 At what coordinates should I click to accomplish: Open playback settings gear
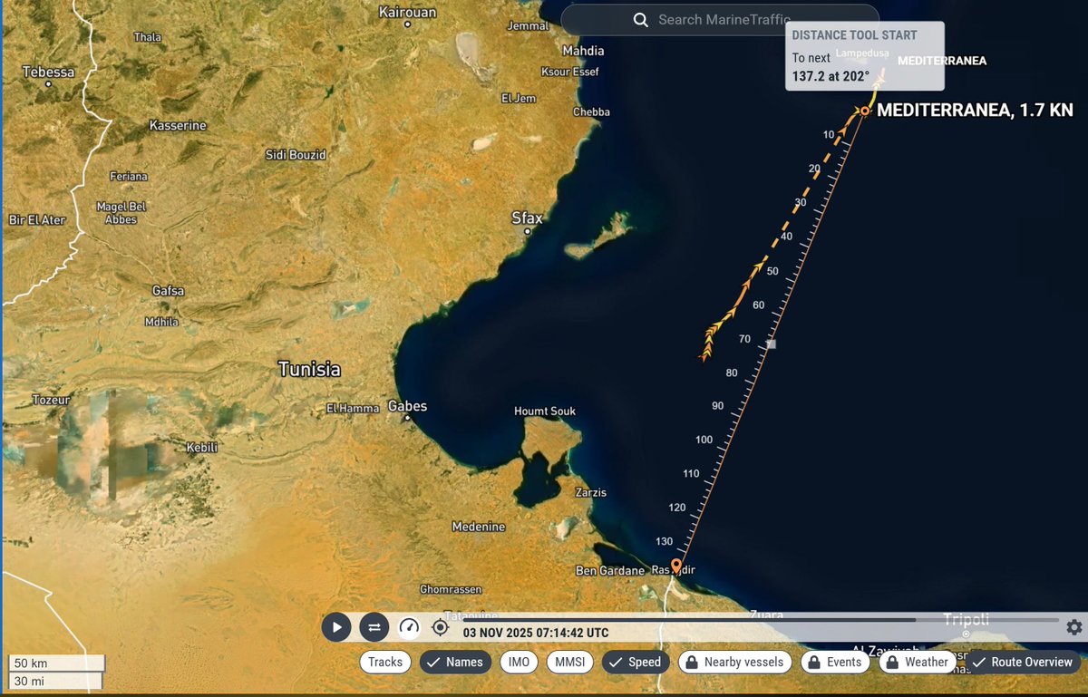[x=1073, y=627]
